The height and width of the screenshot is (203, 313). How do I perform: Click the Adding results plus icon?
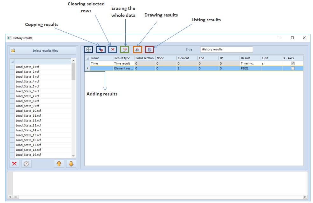point(88,49)
